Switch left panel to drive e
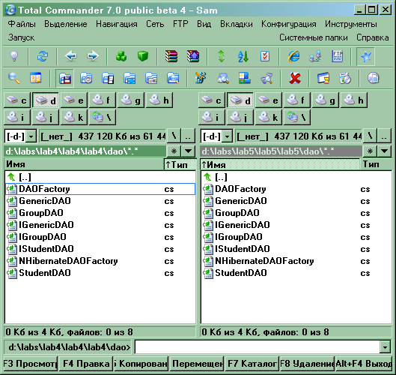Image resolution: width=396 pixels, height=375 pixels. click(x=74, y=100)
